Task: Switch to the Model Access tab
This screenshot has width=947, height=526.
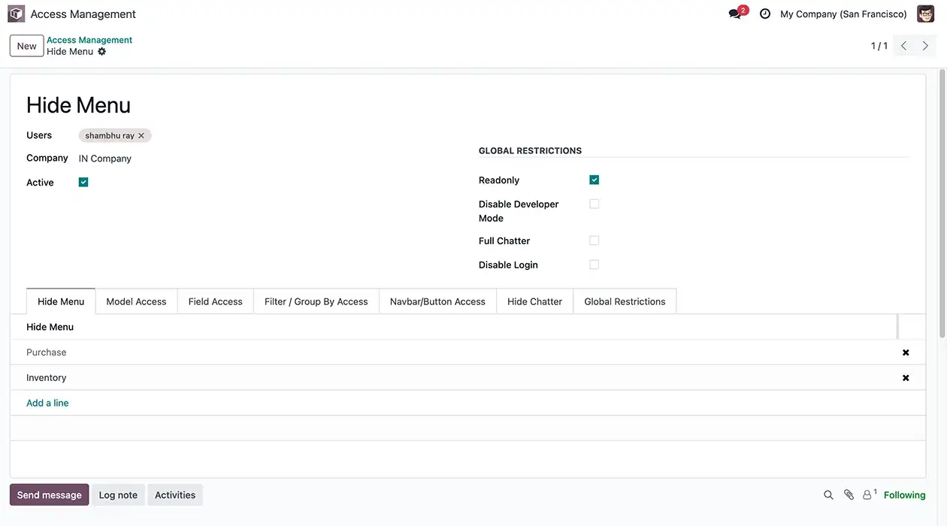Action: [x=136, y=301]
